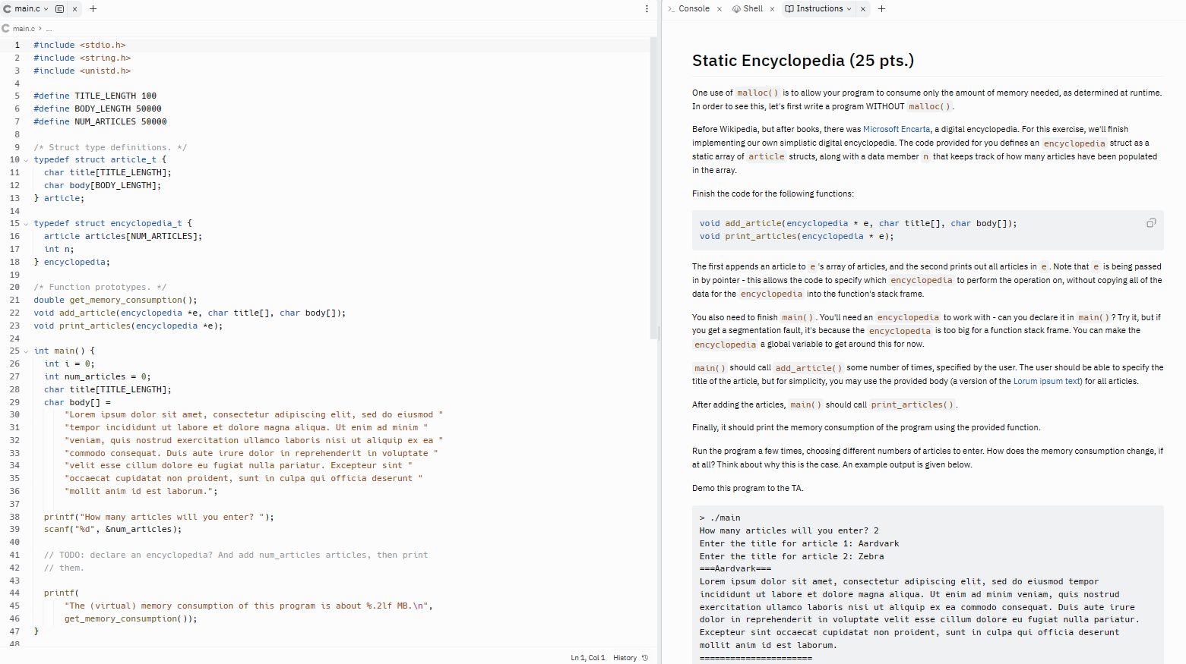Copy the function prototypes code block
Image resolution: width=1186 pixels, height=664 pixels.
pyautogui.click(x=1151, y=223)
